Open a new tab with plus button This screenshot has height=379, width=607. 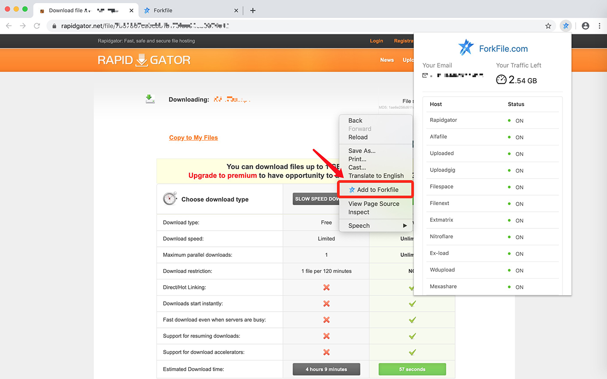click(253, 10)
